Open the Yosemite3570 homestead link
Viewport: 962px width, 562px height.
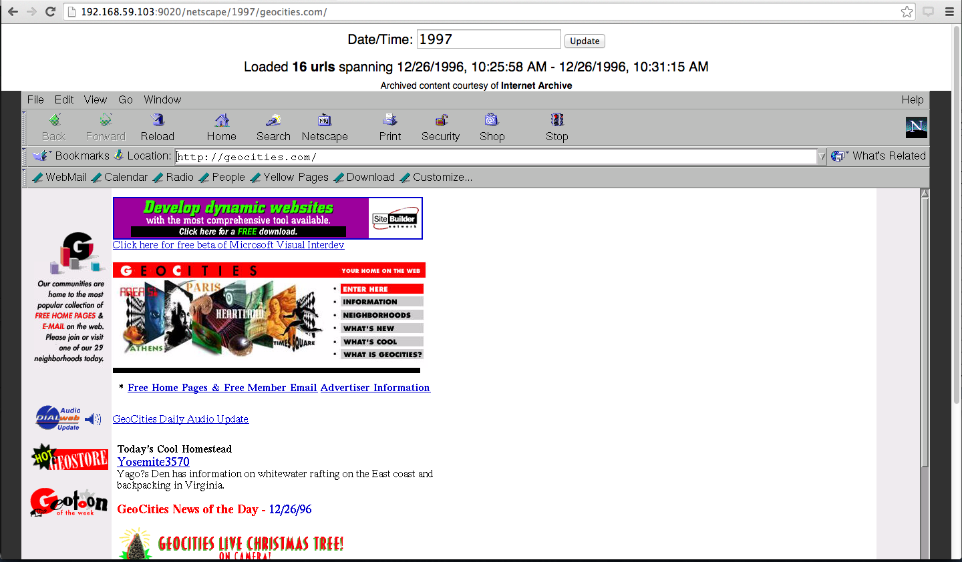[x=154, y=462]
